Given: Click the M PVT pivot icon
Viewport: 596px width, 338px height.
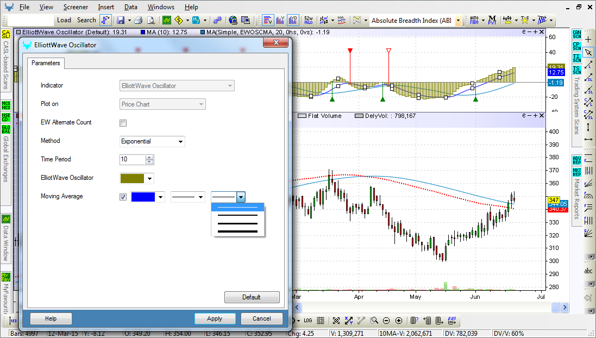Looking at the screenshot, I should 492,20.
